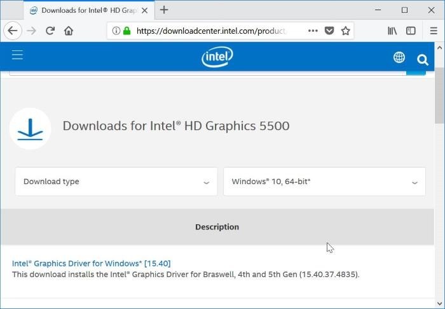The width and height of the screenshot is (445, 309).
Task: Click the page scrollbar down arrow
Action: 439,303
